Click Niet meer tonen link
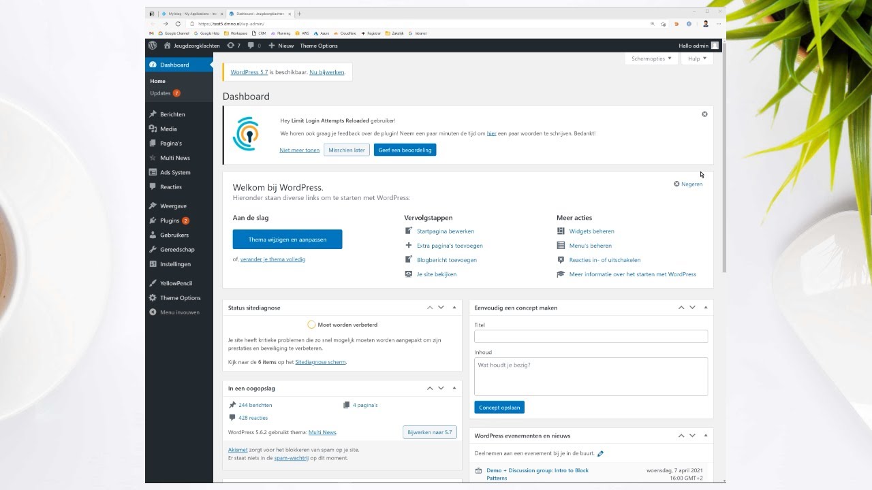Viewport: 872px width, 490px height. pos(299,150)
